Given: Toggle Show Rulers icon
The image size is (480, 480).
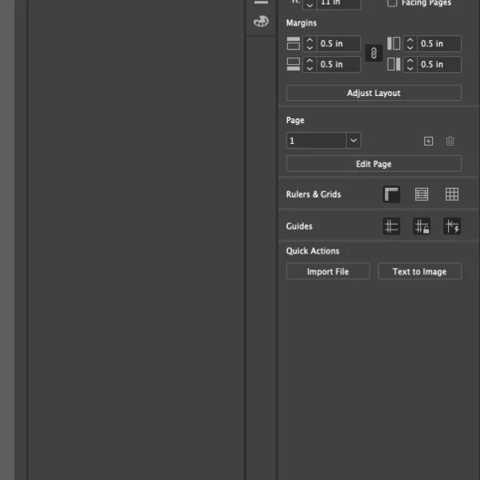Looking at the screenshot, I should click(x=391, y=194).
